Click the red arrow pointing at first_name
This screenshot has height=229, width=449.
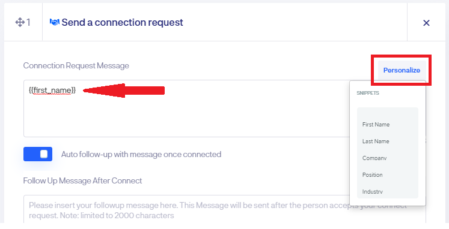[x=124, y=91]
